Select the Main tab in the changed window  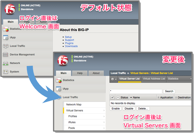click(x=63, y=73)
